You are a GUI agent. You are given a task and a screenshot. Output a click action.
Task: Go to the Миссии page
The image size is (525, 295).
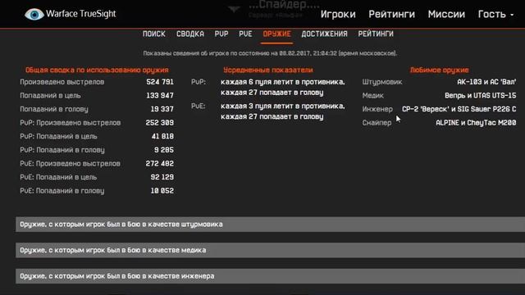[x=446, y=14]
